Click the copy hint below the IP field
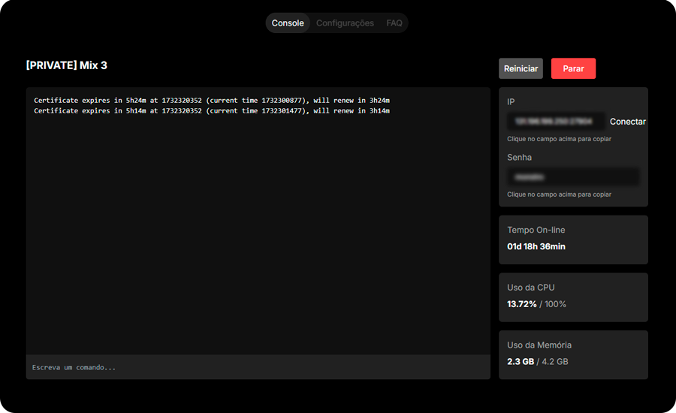The width and height of the screenshot is (676, 413). pyautogui.click(x=559, y=139)
